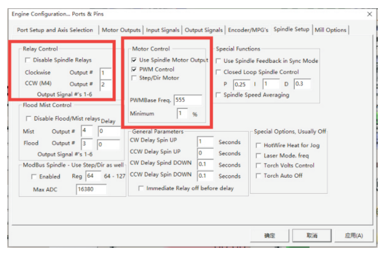Screen dimensions: 388x255
Task: Switch to the Motor Outputs tab
Action: click(122, 30)
